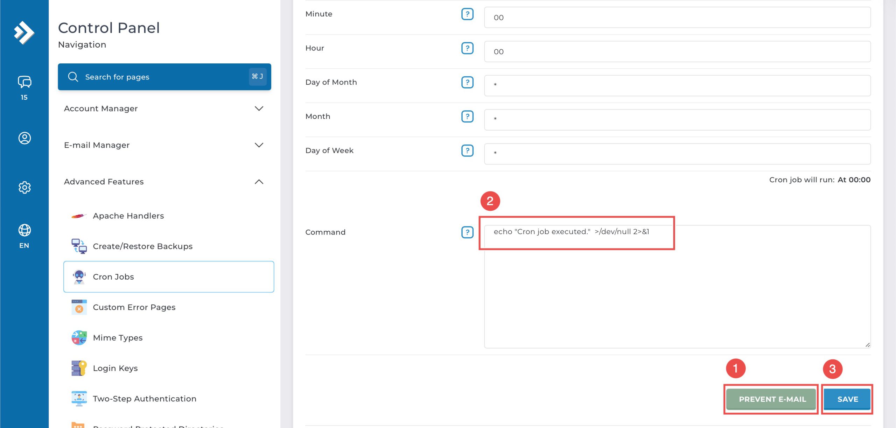Expand the E-mail Manager section

164,145
